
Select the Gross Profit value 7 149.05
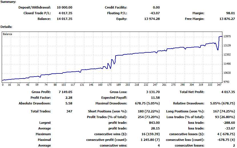pyautogui.click(x=65, y=92)
